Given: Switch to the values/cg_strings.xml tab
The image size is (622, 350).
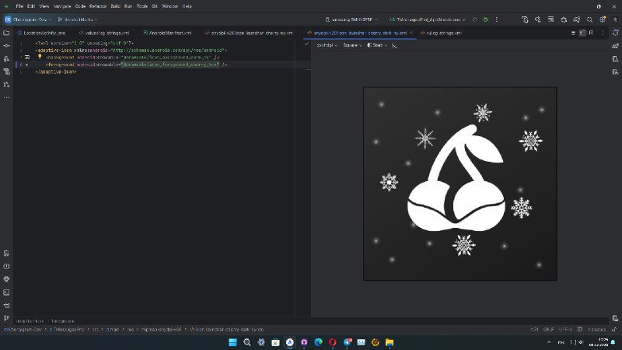Looking at the screenshot, I should pos(104,33).
